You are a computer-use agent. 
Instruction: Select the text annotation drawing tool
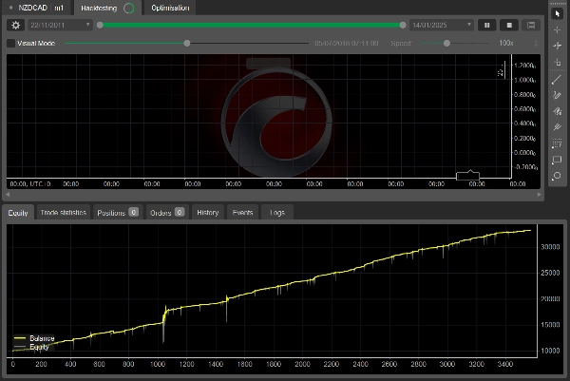coord(557,111)
